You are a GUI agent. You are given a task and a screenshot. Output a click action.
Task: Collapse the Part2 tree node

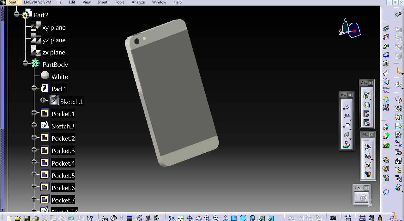pos(17,14)
